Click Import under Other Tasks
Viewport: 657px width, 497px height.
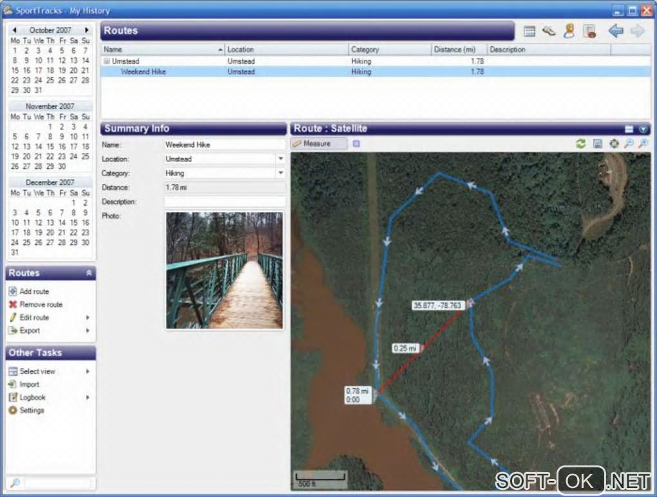[30, 384]
